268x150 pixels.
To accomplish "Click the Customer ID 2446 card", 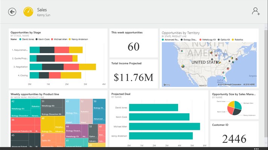I will pyautogui.click(x=234, y=134).
